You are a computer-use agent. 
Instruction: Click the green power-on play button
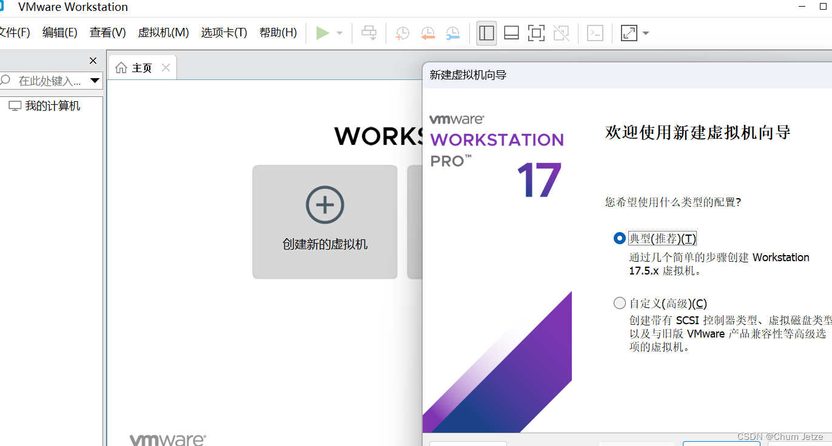(x=323, y=33)
